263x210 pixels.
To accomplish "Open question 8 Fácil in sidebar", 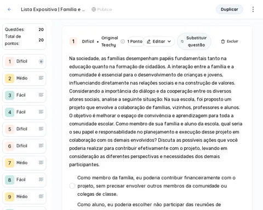I will (x=24, y=180).
